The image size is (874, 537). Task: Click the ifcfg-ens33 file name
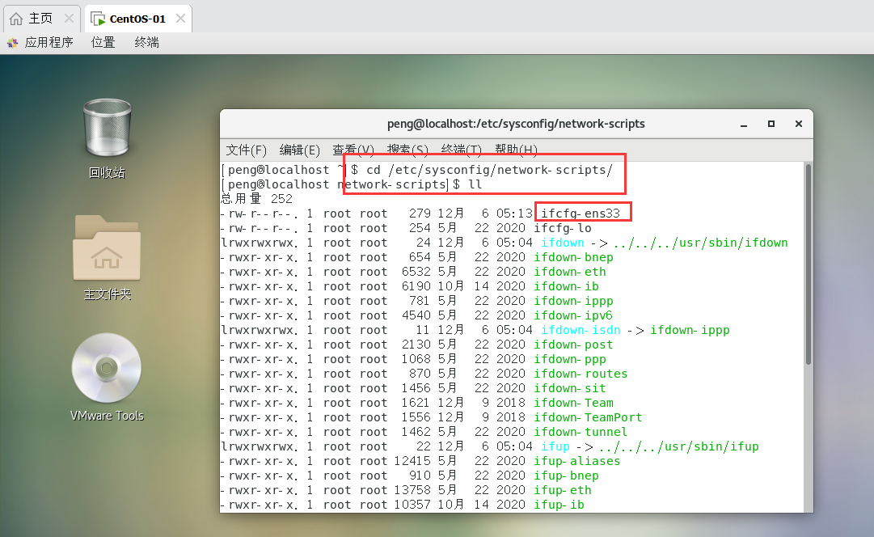(x=581, y=214)
